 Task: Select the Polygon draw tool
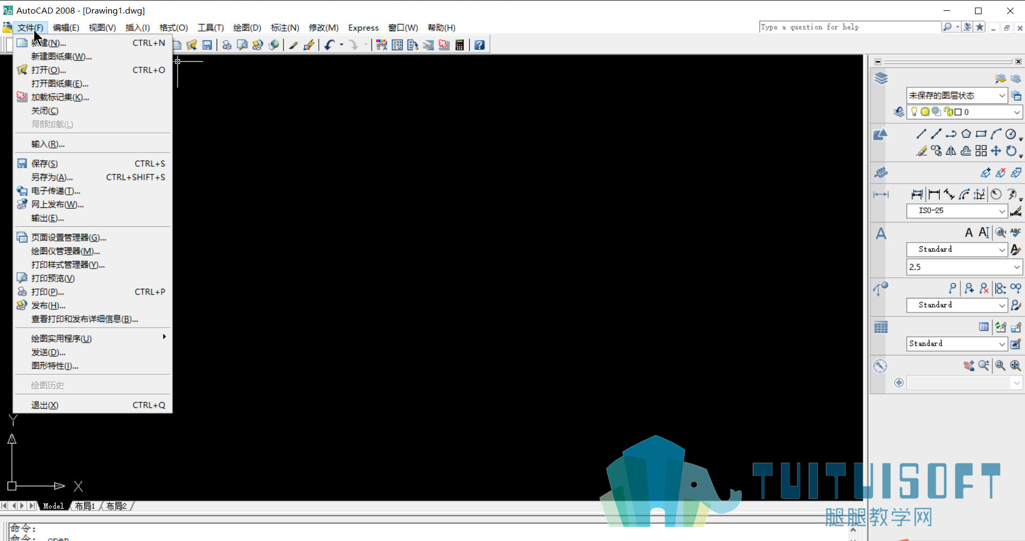pos(966,134)
